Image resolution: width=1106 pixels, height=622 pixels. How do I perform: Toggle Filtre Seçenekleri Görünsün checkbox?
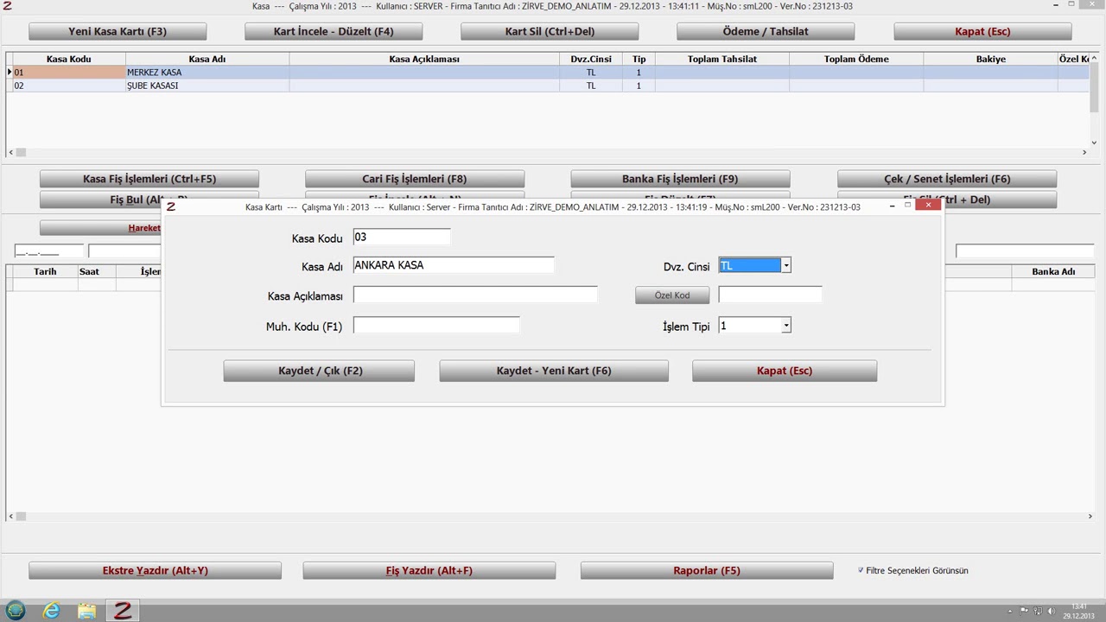point(861,570)
